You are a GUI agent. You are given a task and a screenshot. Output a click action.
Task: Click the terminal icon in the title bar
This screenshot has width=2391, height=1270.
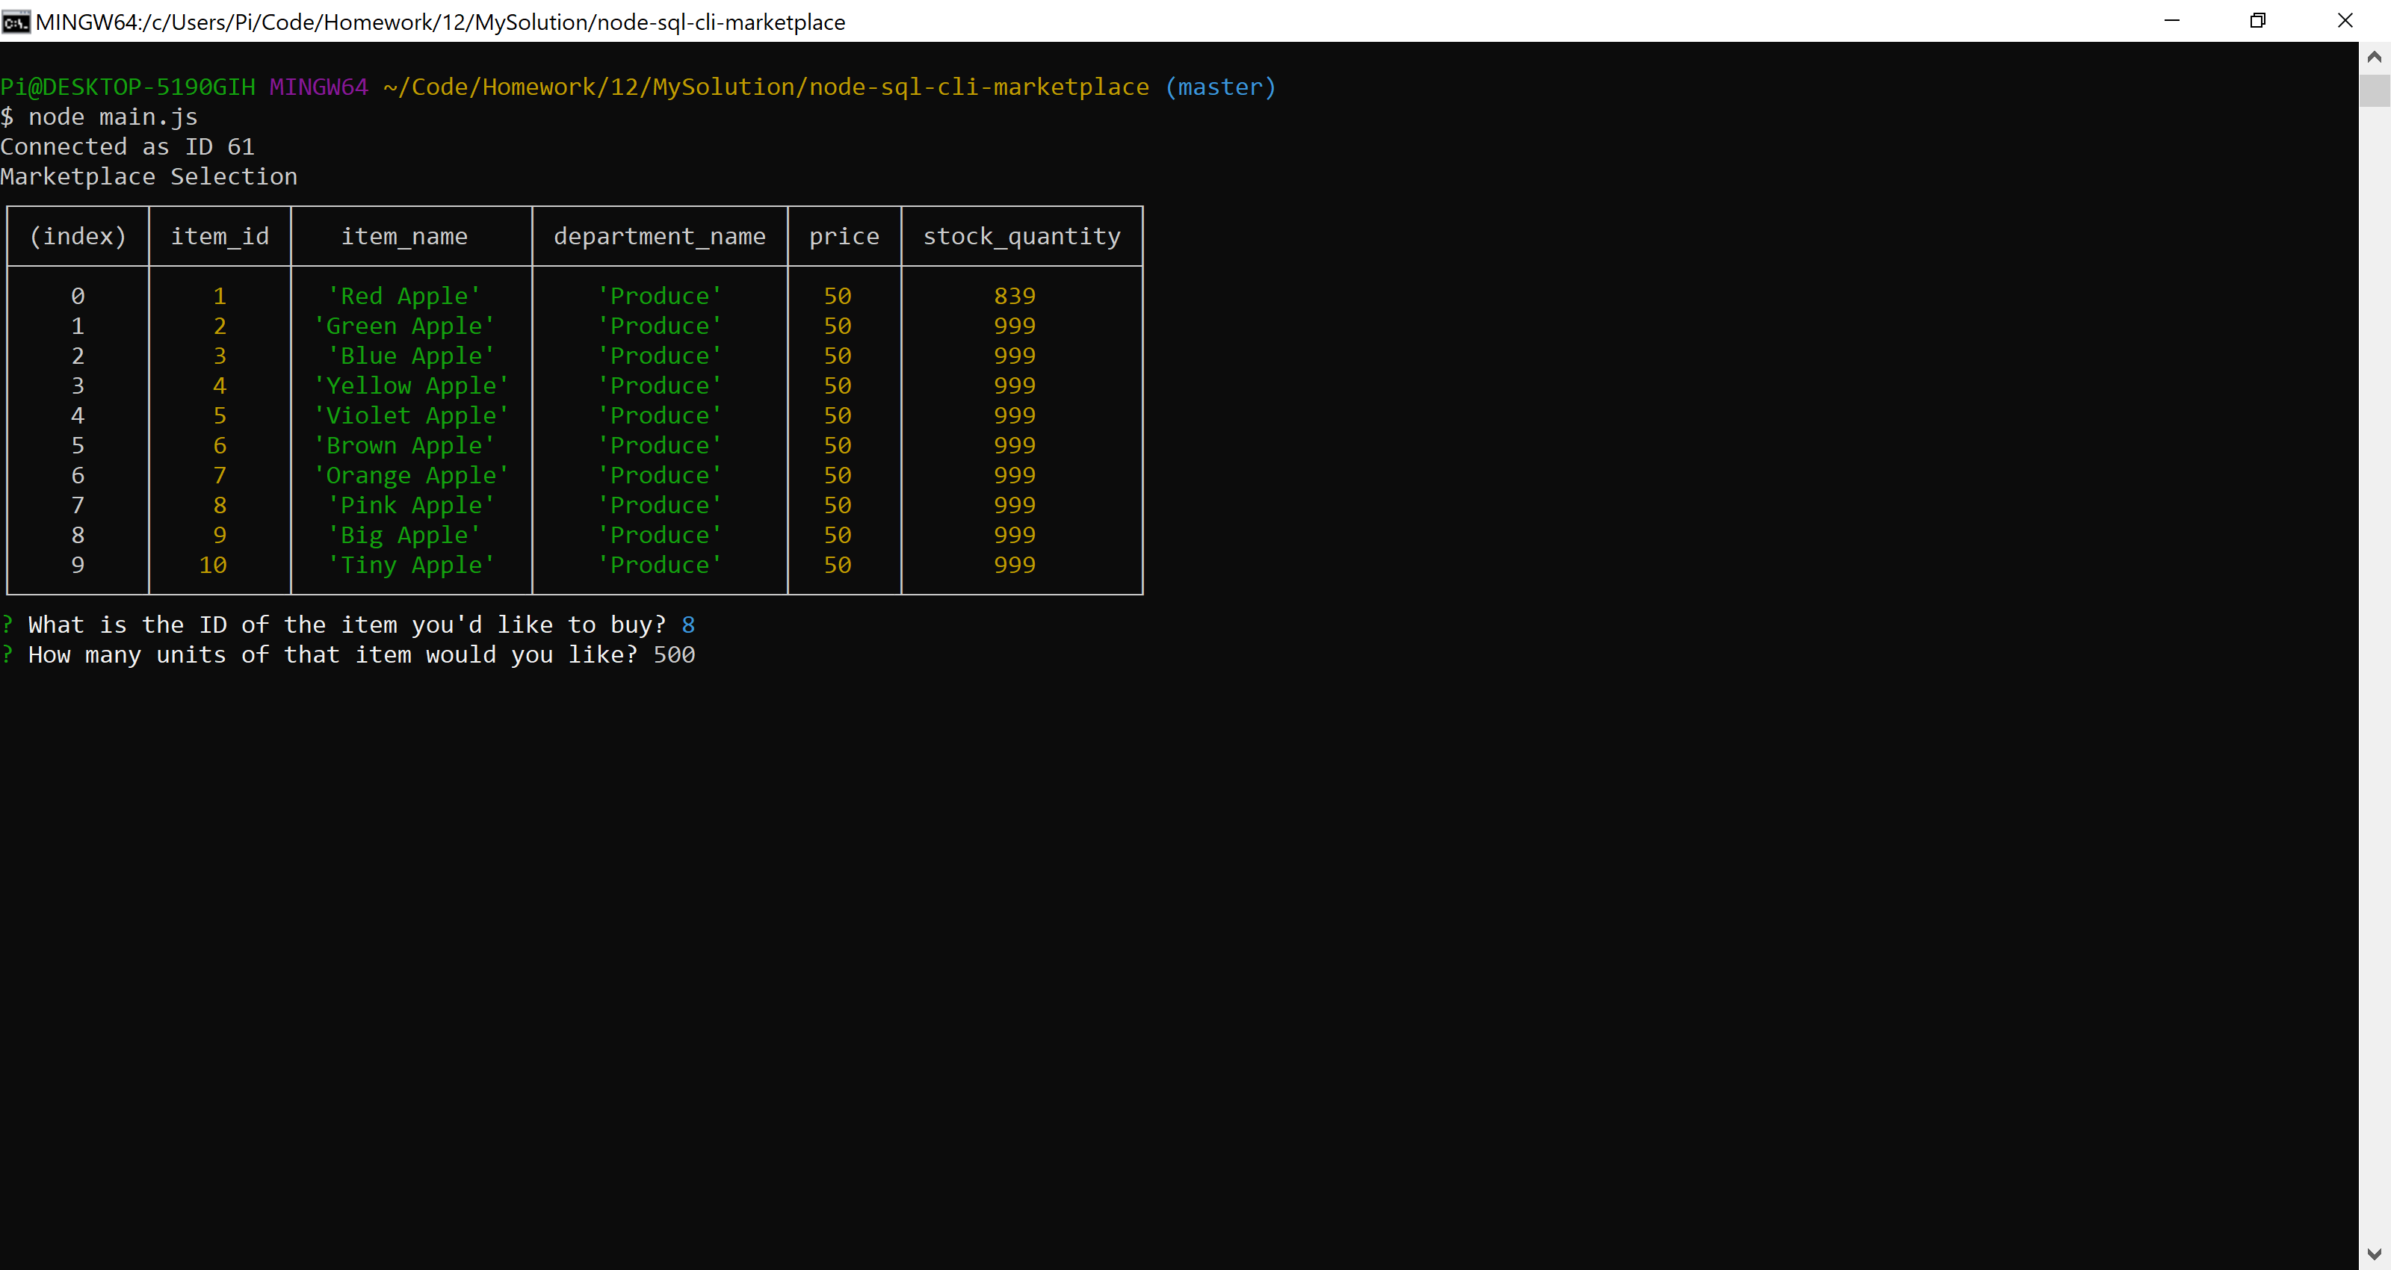point(16,22)
